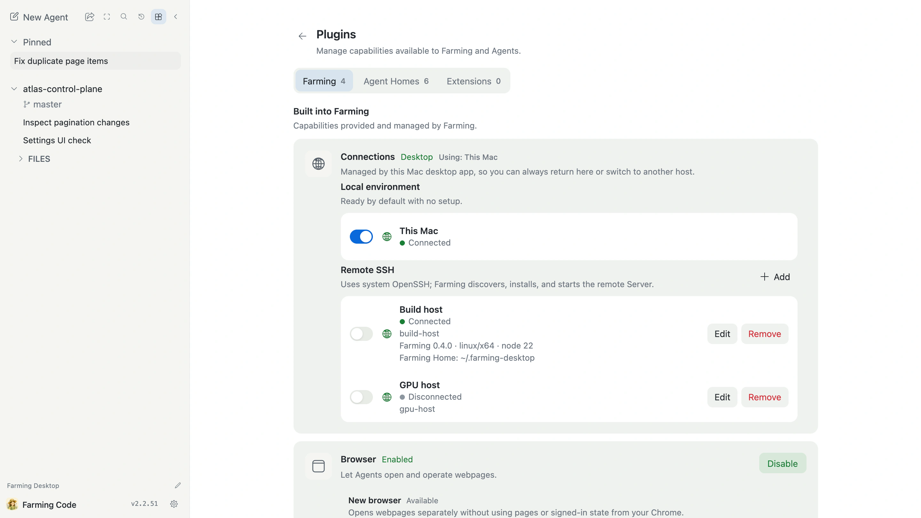The image size is (921, 518).
Task: Click the New Agent label
Action: pos(45,17)
